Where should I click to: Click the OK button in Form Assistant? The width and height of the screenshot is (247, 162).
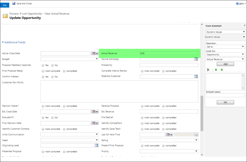coord(225,102)
